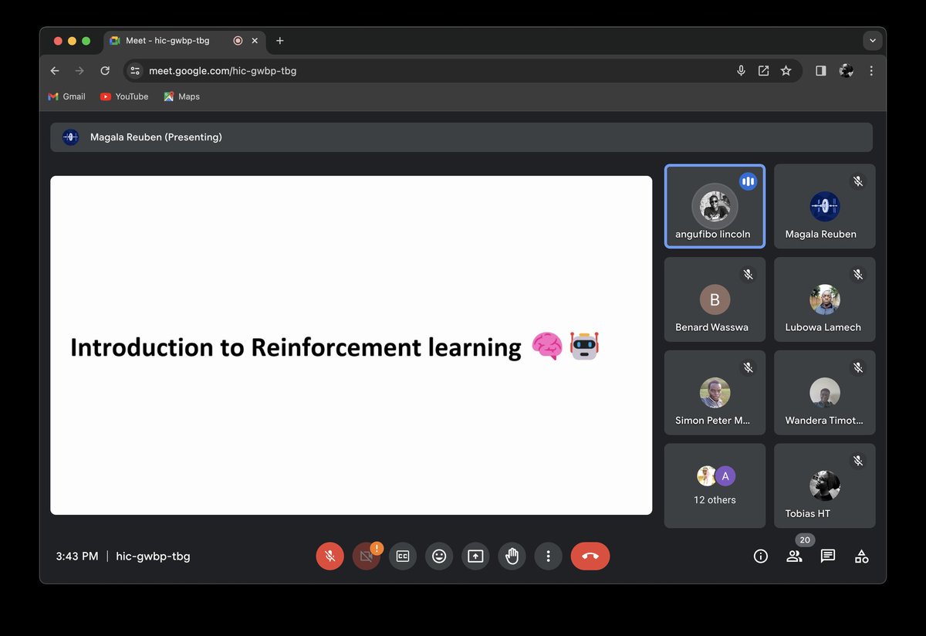Toggle closed captions
The height and width of the screenshot is (636, 926).
(x=403, y=556)
